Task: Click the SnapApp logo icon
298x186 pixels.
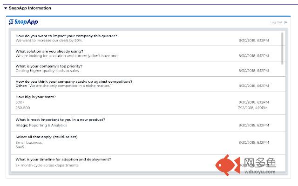Action: [12, 22]
